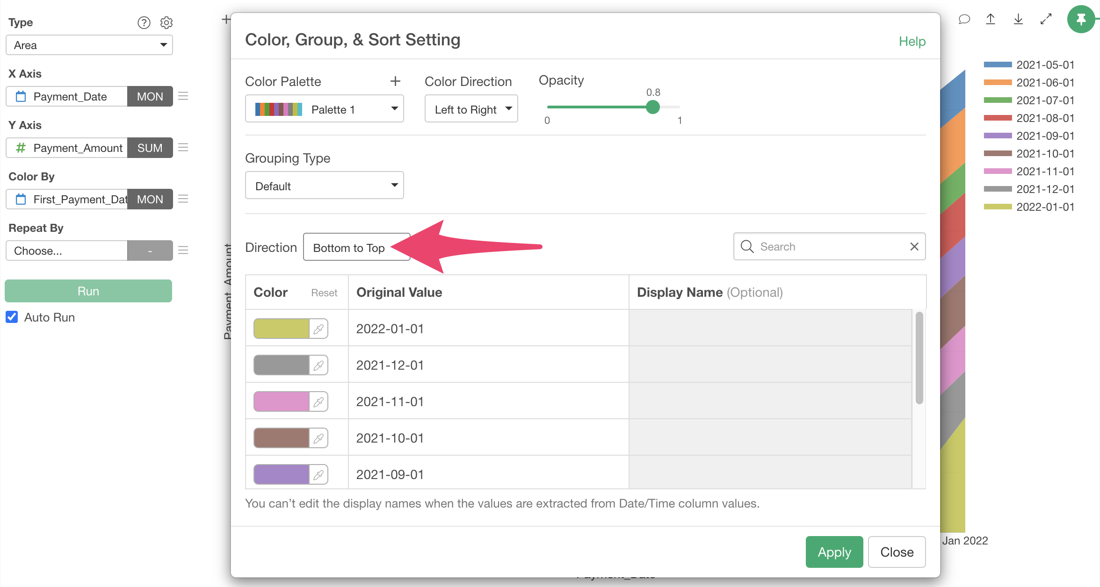Open the Color Direction Left to Right dropdown
Image resolution: width=1100 pixels, height=587 pixels.
[471, 109]
